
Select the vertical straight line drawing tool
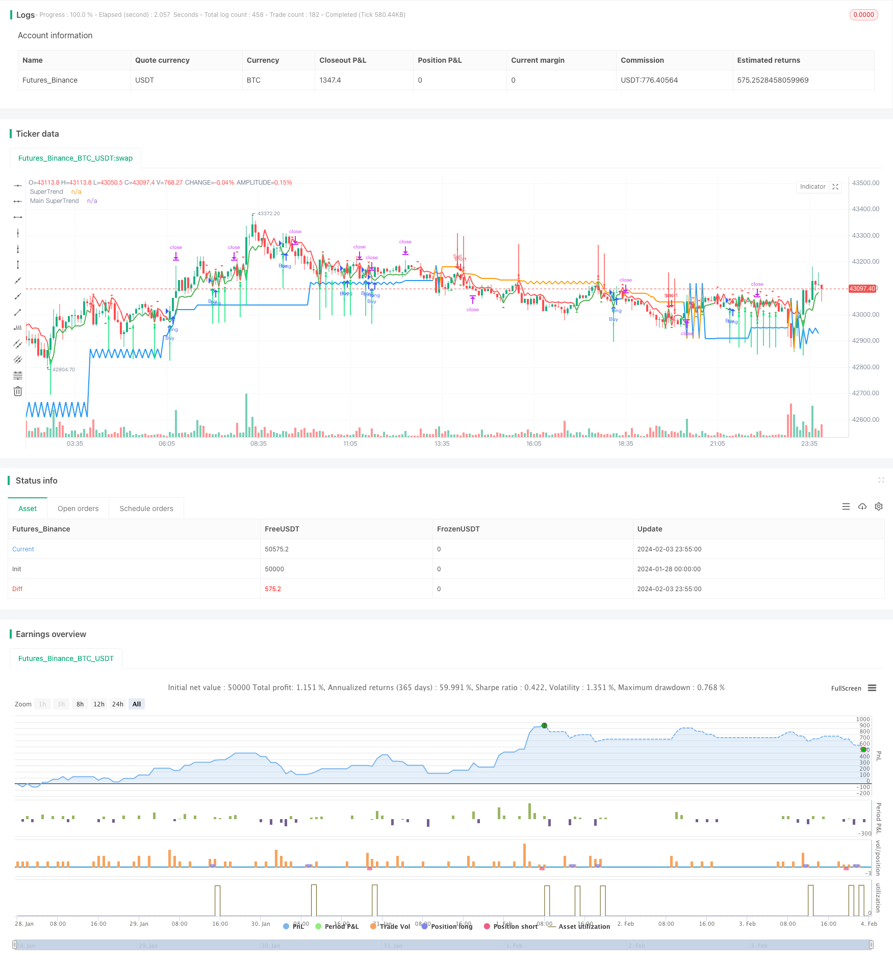(x=18, y=233)
